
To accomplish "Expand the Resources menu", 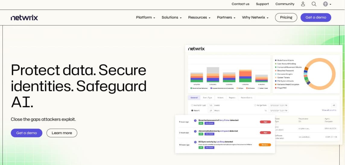I will [199, 17].
